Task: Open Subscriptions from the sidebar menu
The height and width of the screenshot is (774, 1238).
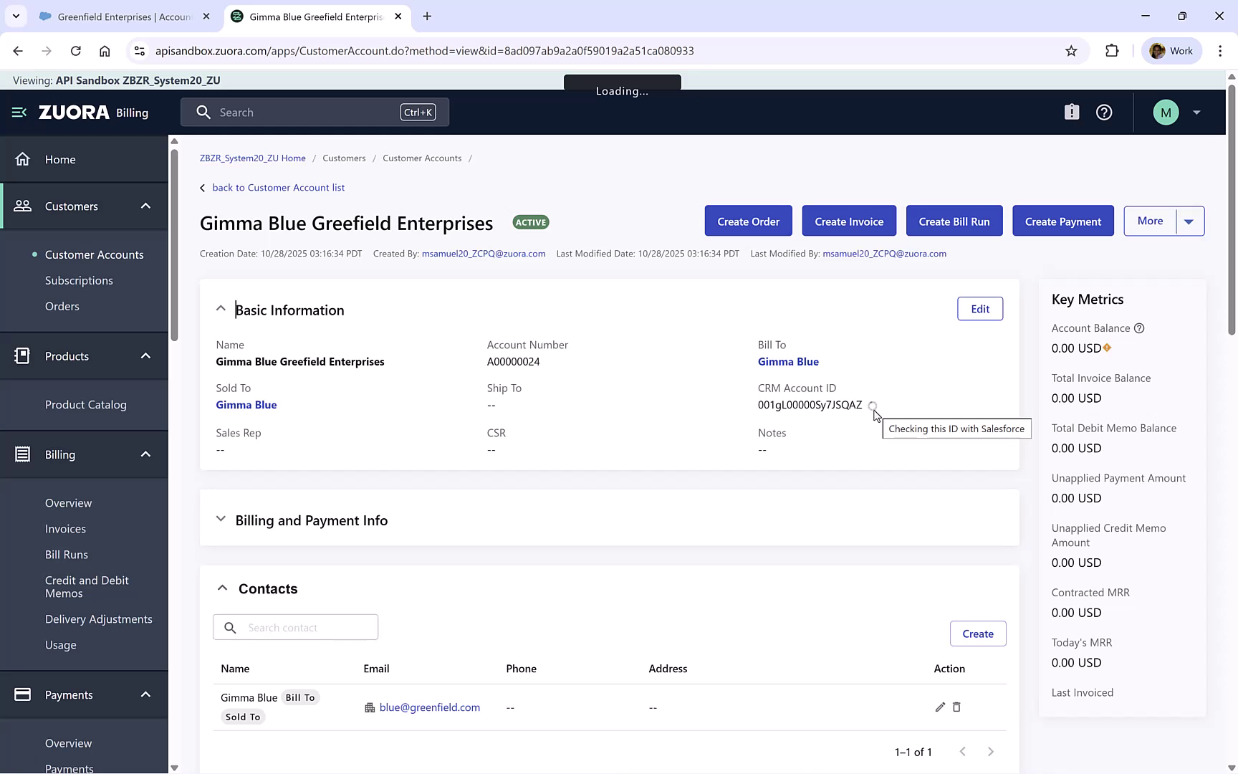Action: (79, 280)
